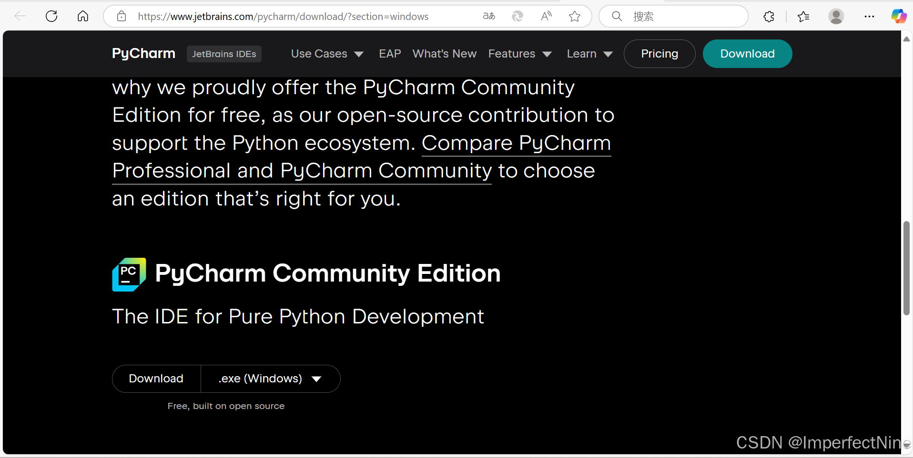Open the translate page icon
Screen dimensions: 913x458
pyautogui.click(x=489, y=16)
